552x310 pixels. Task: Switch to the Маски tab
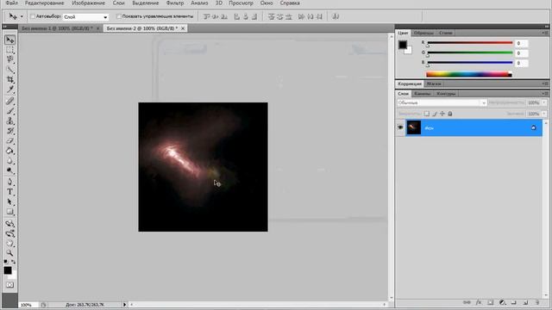[x=434, y=84]
